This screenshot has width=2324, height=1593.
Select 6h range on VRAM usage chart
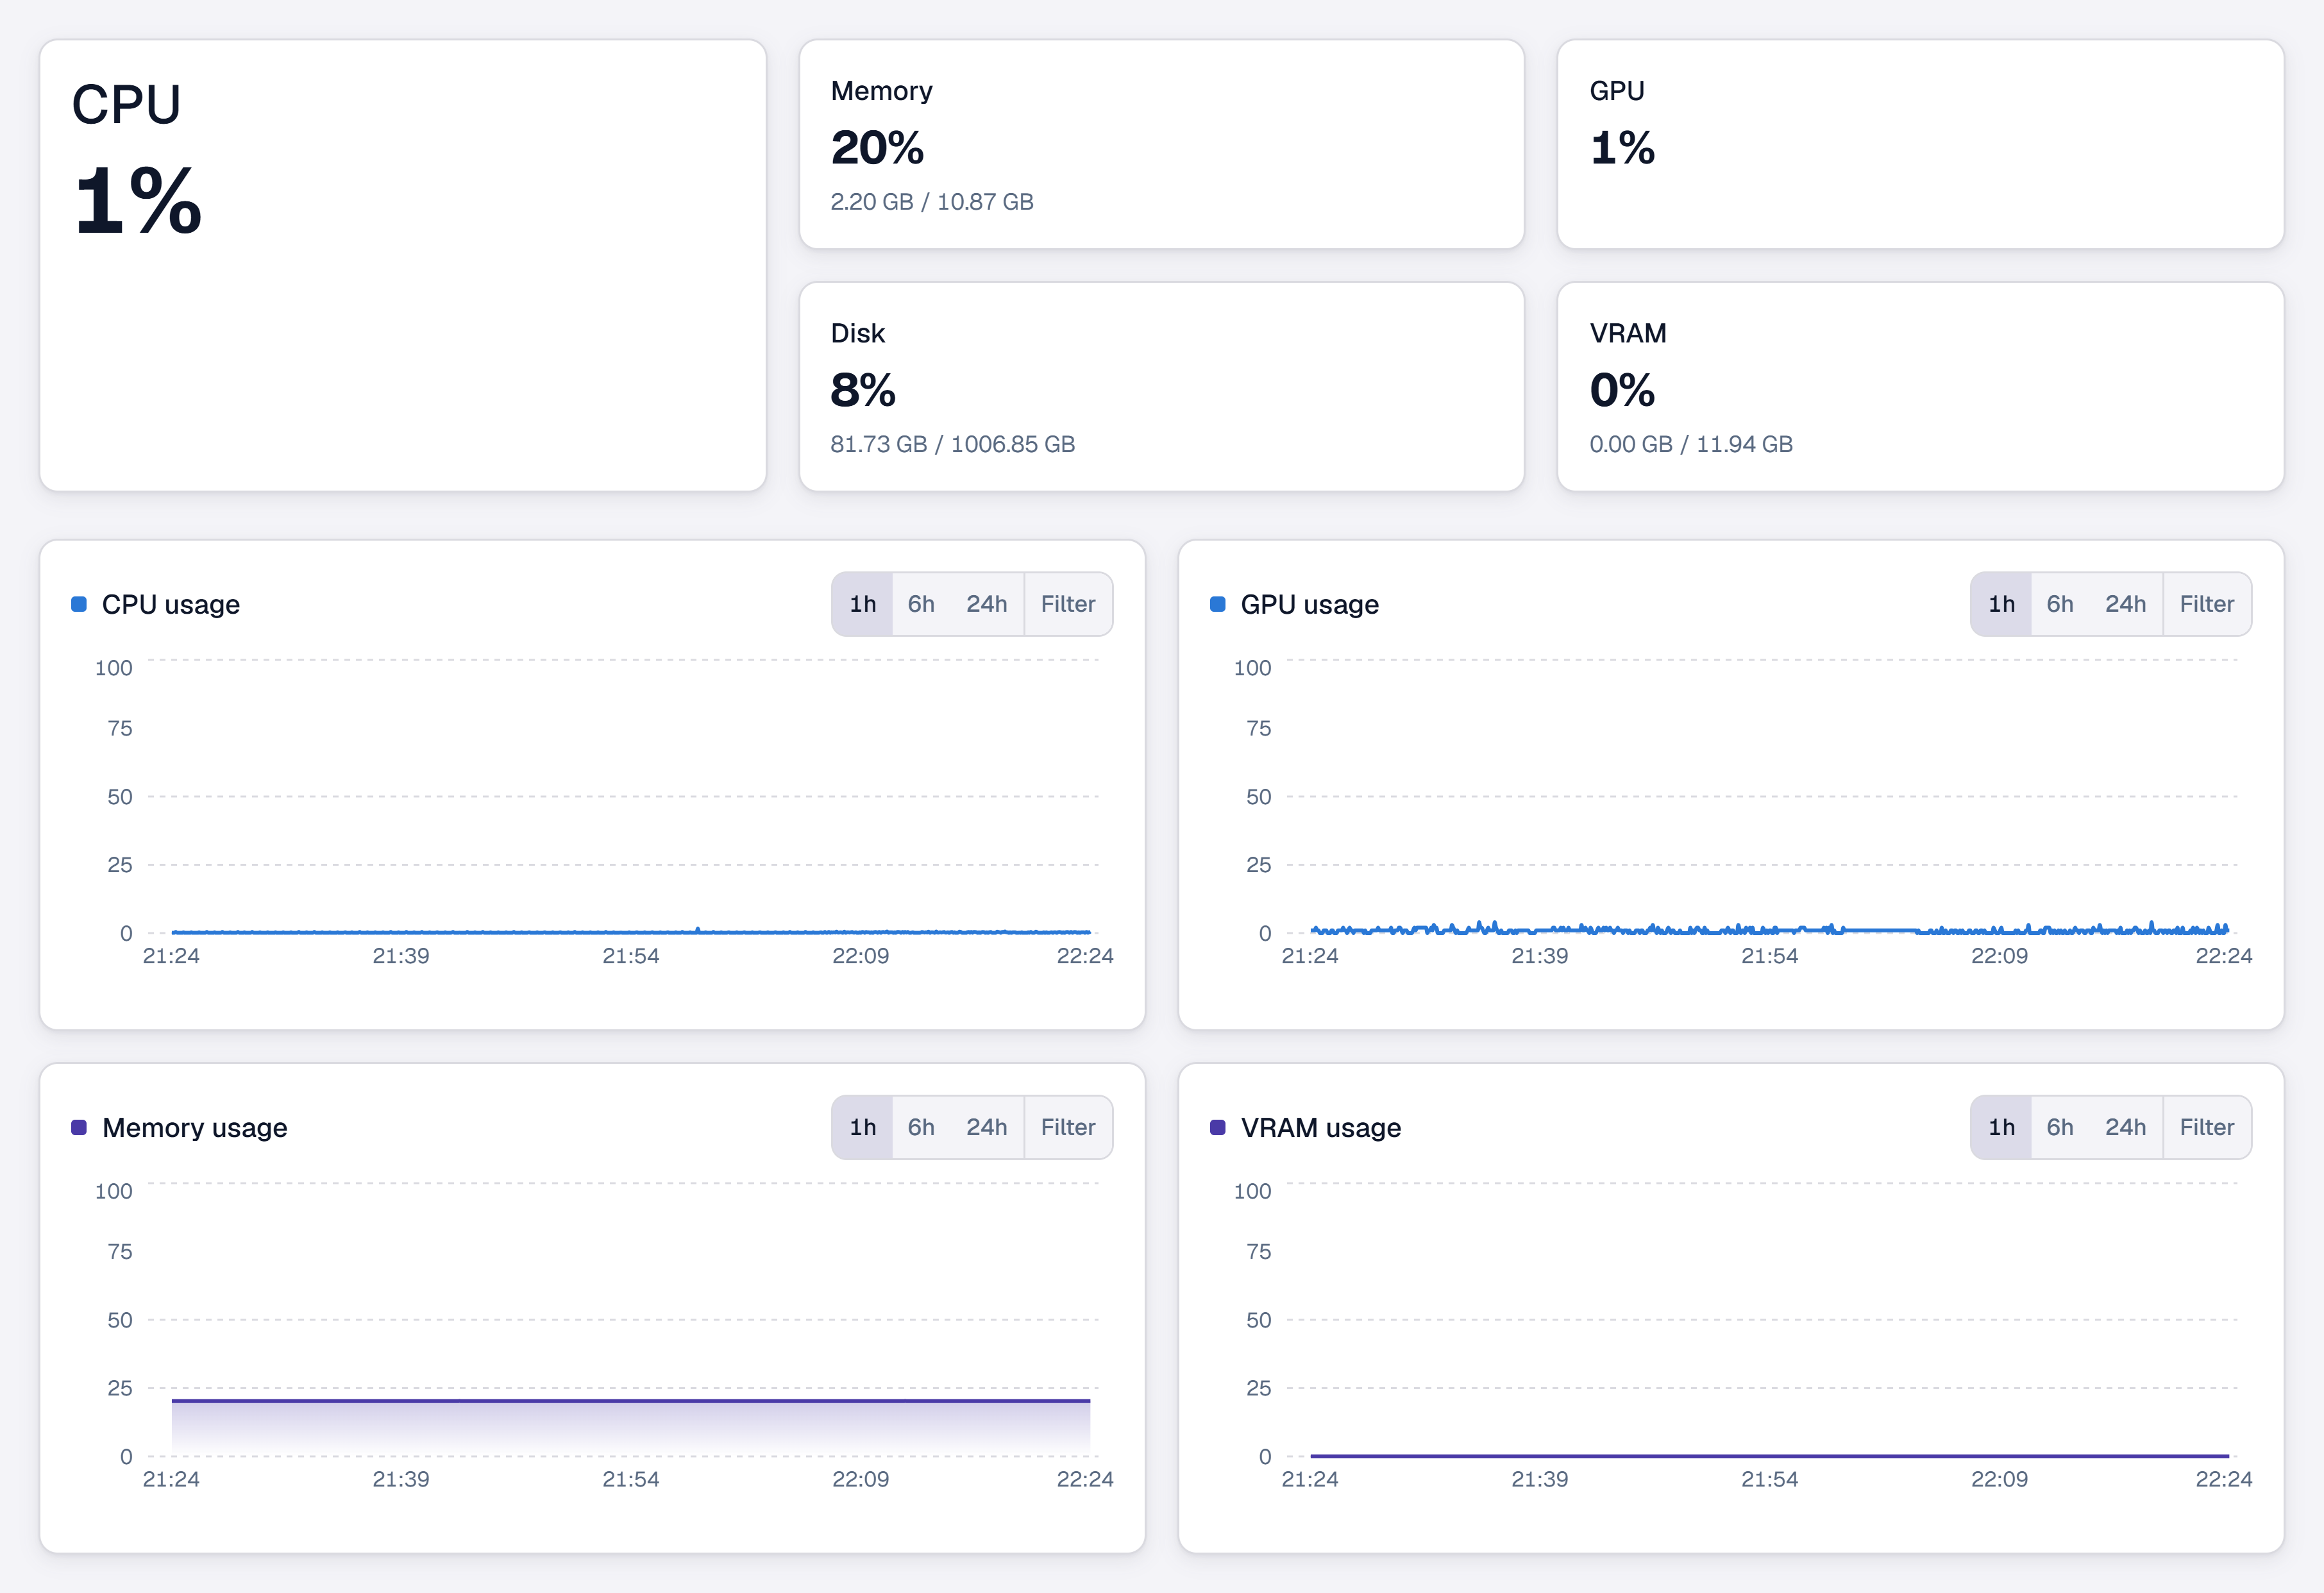[x=2059, y=1127]
